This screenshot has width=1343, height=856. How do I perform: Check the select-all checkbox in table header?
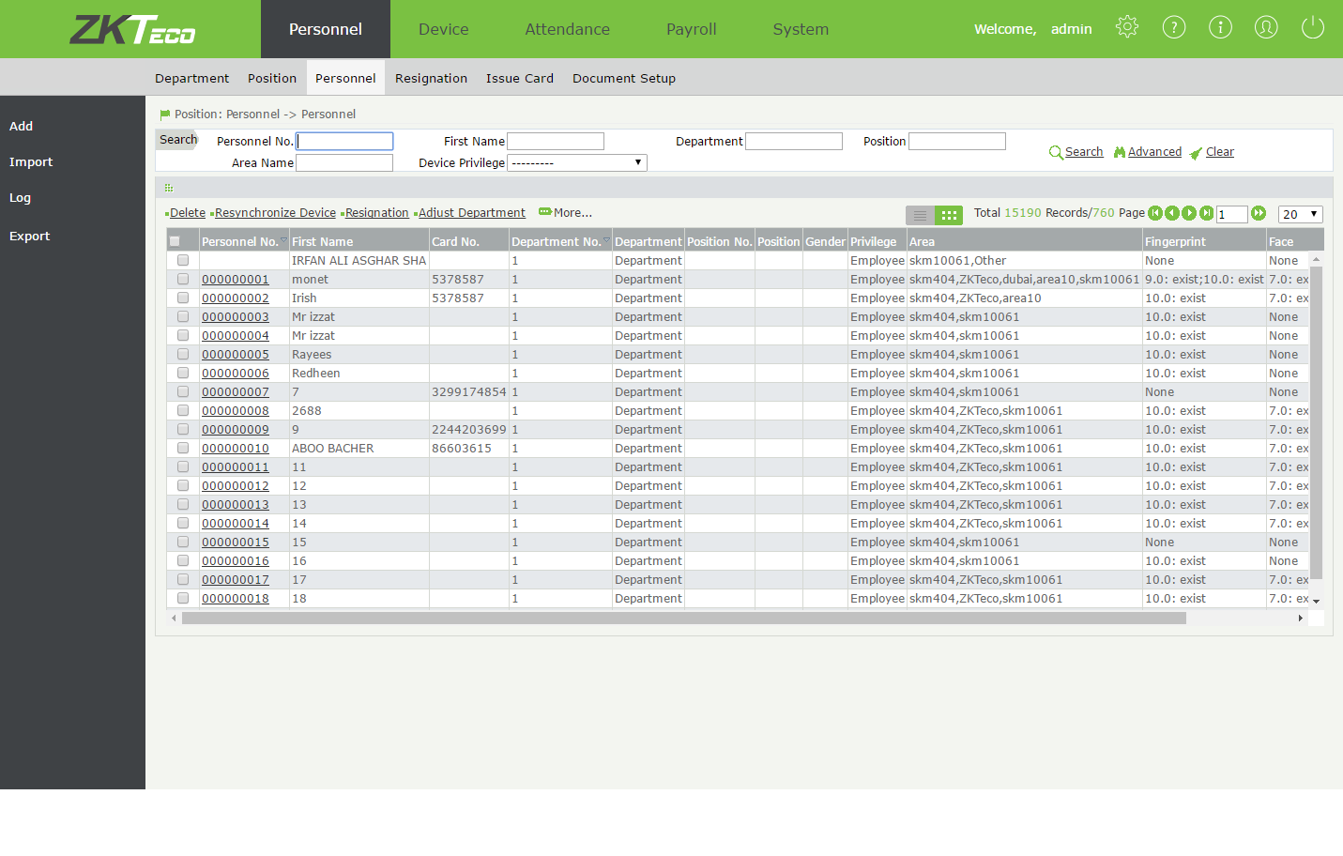pyautogui.click(x=175, y=241)
